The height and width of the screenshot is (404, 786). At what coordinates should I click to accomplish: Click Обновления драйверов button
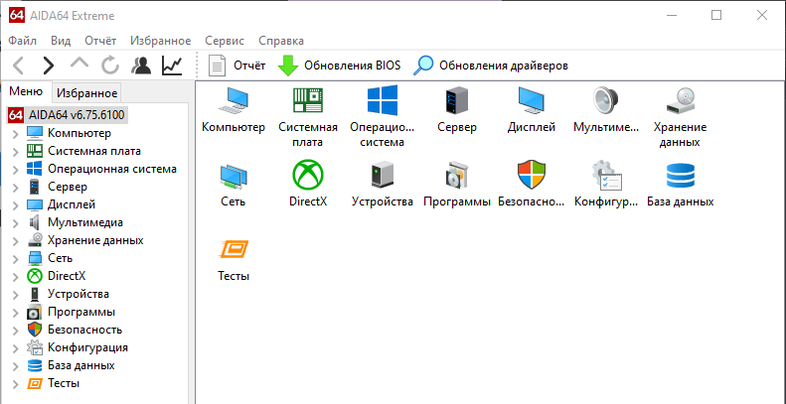point(493,66)
